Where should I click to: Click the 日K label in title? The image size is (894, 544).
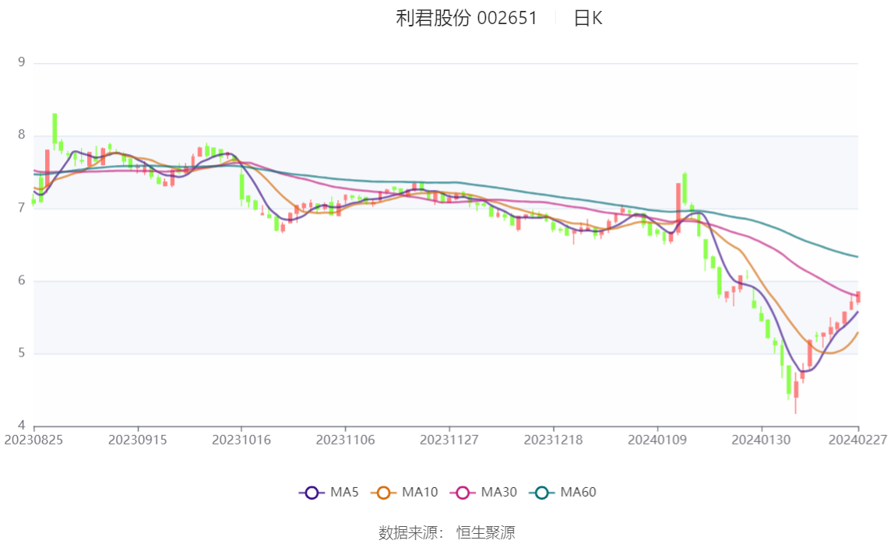588,18
